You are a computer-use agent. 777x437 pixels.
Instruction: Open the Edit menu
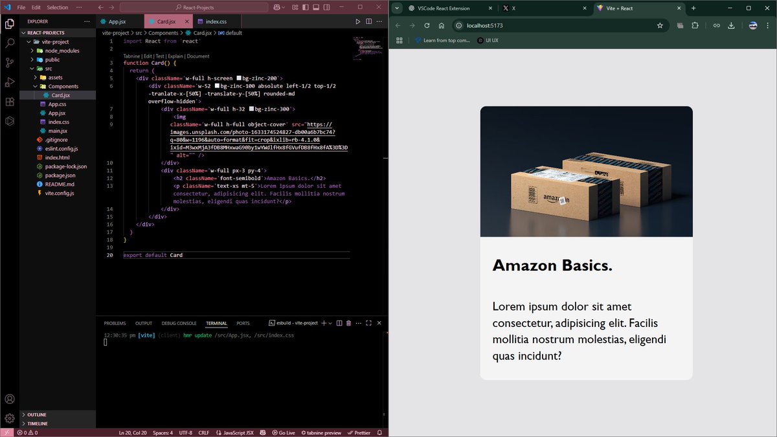coord(36,8)
